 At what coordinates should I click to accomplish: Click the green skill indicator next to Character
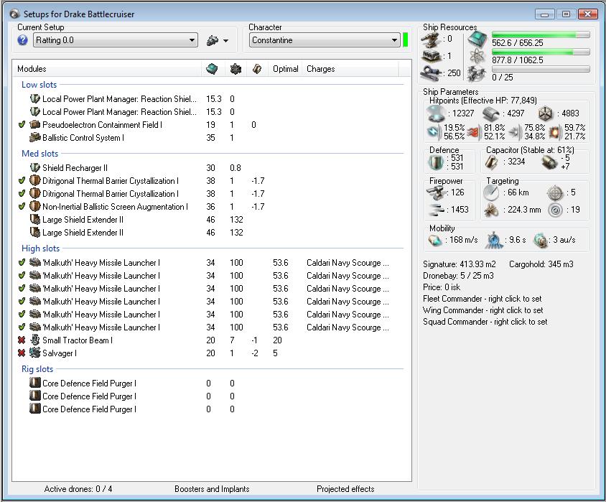point(406,39)
